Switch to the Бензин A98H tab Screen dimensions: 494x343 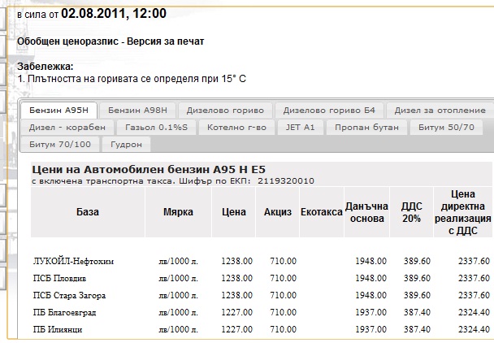(x=137, y=111)
